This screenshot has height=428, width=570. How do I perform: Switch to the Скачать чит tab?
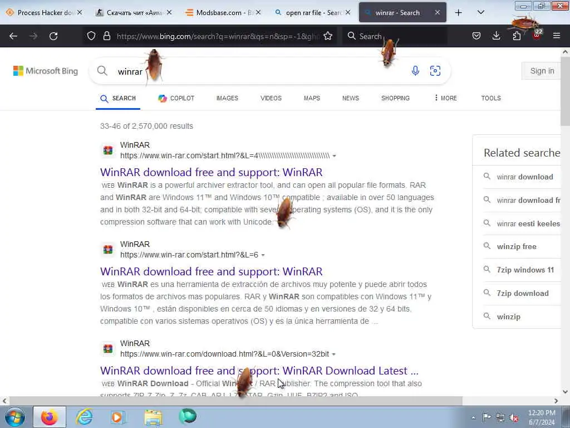133,12
